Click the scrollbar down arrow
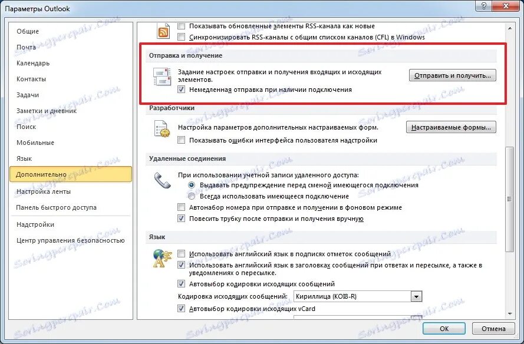Screen dimensions: 524x344 coord(510,313)
